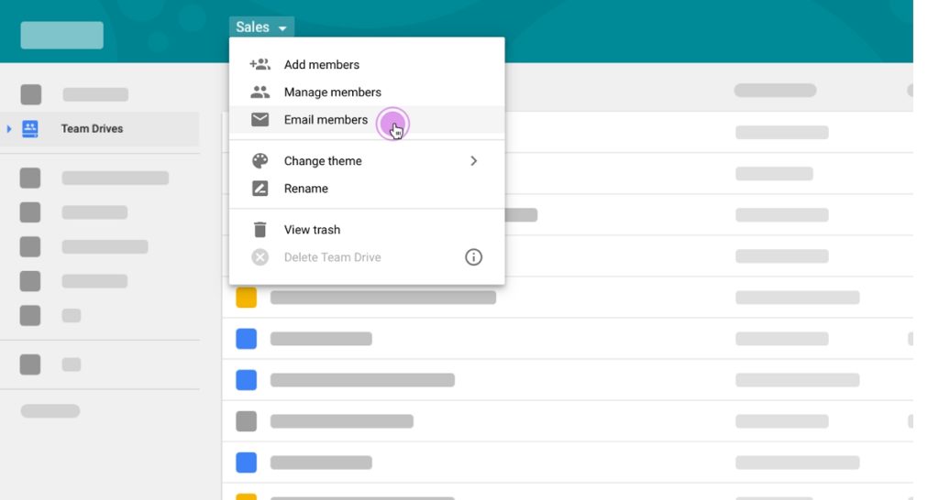Open the gray file icon in the file list
This screenshot has height=500, width=939.
pos(246,421)
